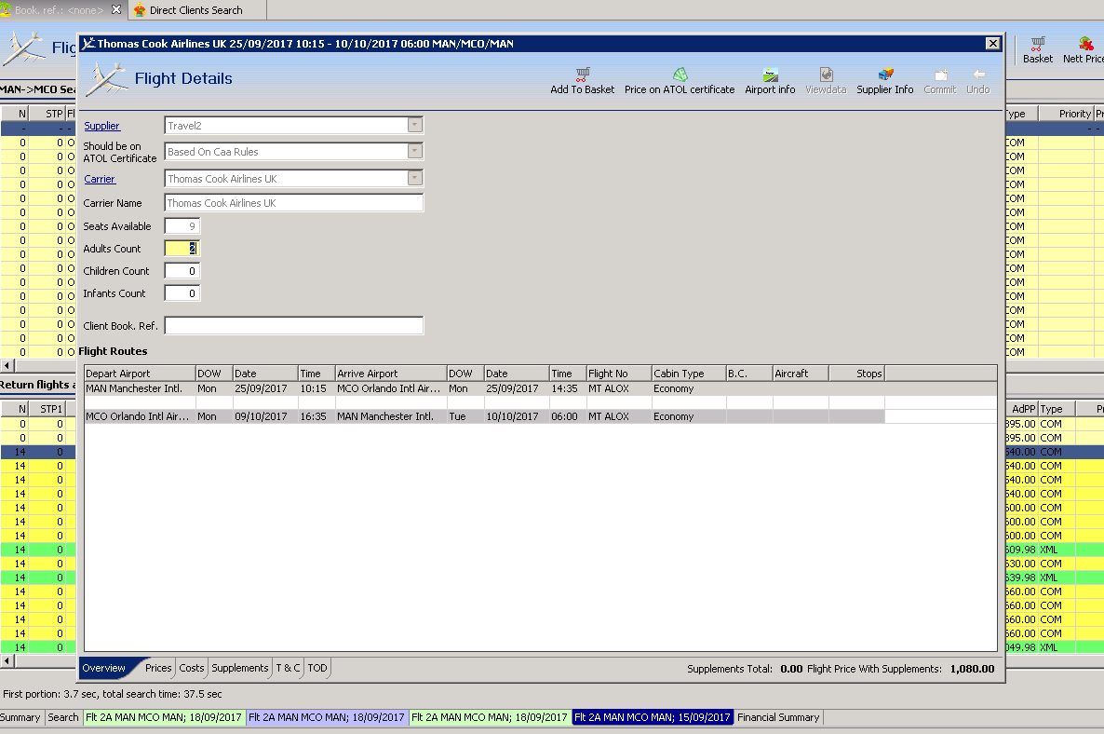Viewport: 1104px width, 734px height.
Task: Click the Aircraft column header
Action: (801, 374)
